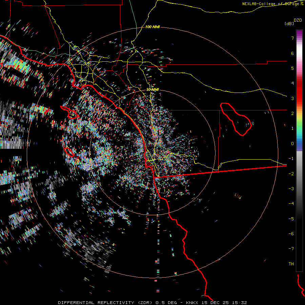Click the purple top end of the color bar
Screen dimensions: 305x305
[x=299, y=33]
